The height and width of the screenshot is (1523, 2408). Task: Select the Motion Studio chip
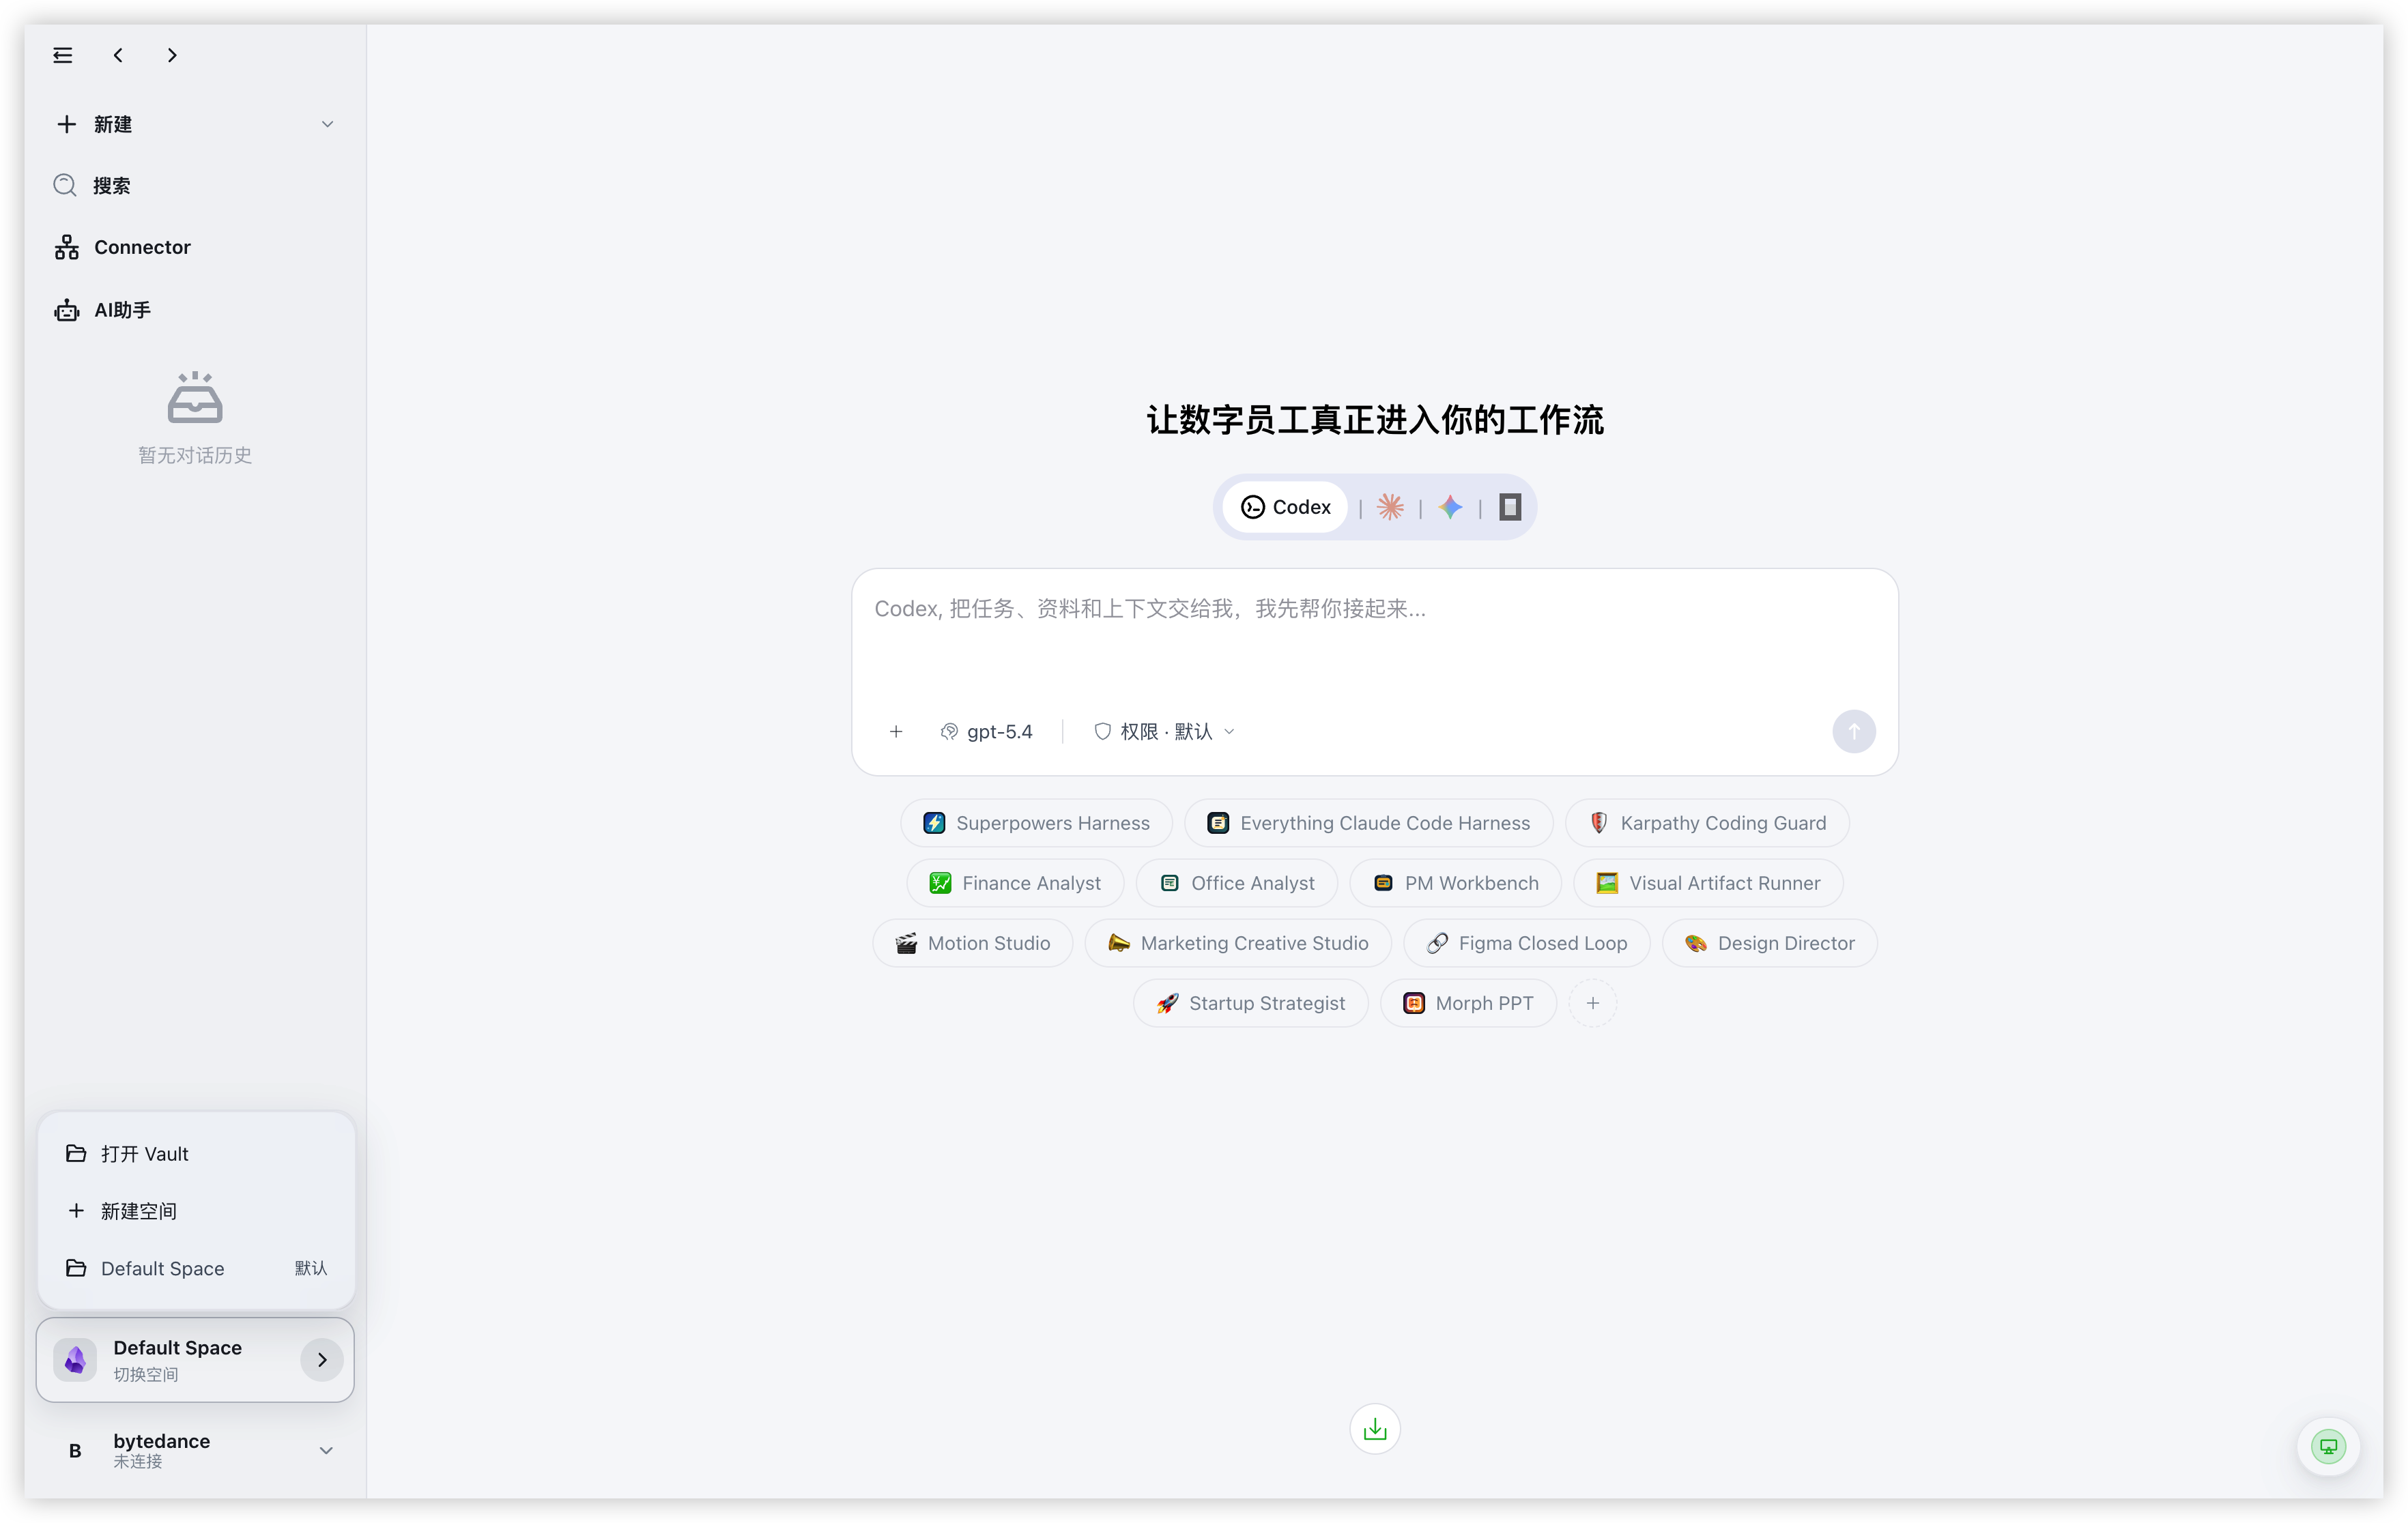[x=972, y=943]
